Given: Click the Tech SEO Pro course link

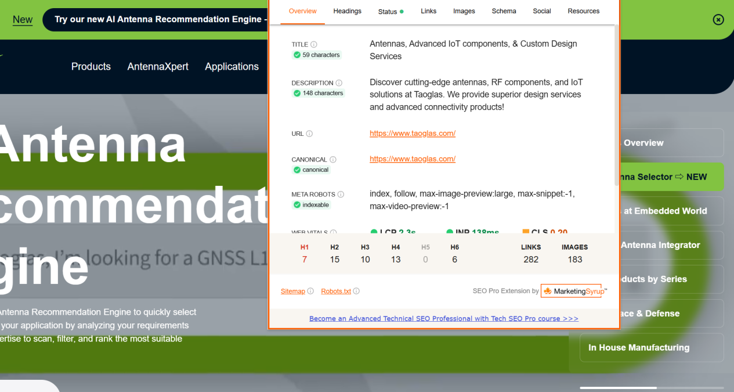Looking at the screenshot, I should [x=444, y=318].
